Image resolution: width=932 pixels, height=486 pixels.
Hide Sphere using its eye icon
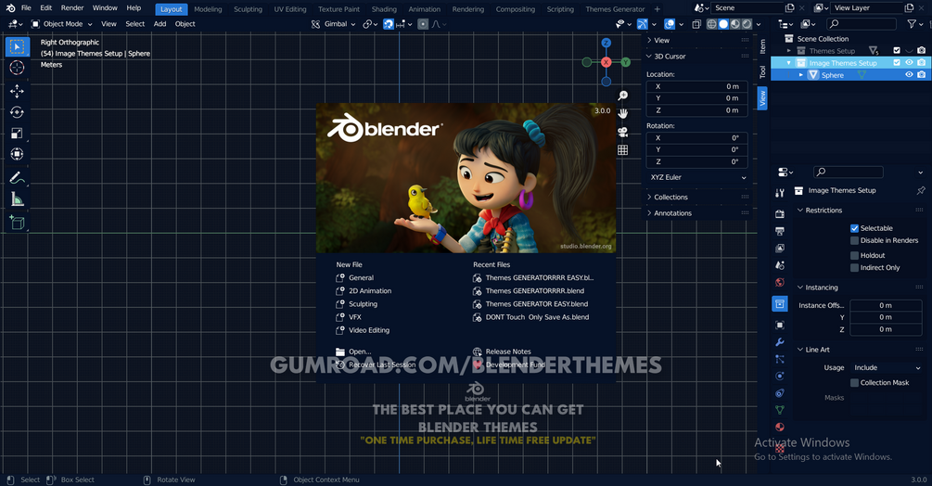coord(909,75)
